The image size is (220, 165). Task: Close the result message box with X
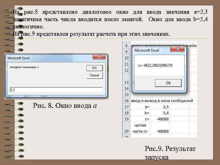coord(177,49)
